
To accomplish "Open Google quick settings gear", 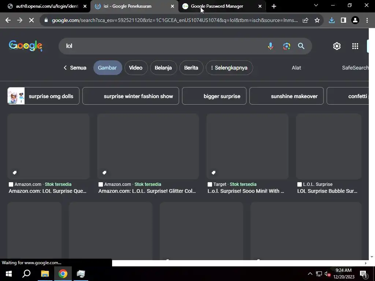I will tap(337, 46).
